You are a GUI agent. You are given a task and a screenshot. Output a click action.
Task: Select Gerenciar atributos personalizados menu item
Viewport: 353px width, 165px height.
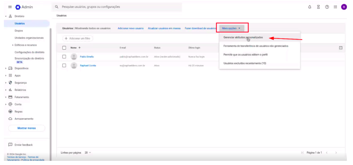[243, 37]
